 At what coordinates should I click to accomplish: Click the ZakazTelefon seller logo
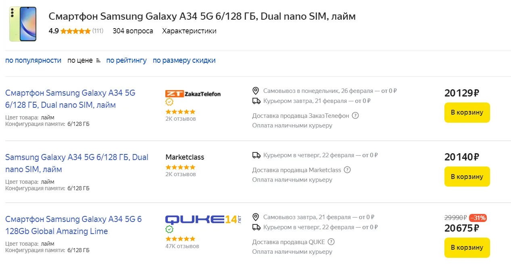coord(193,94)
